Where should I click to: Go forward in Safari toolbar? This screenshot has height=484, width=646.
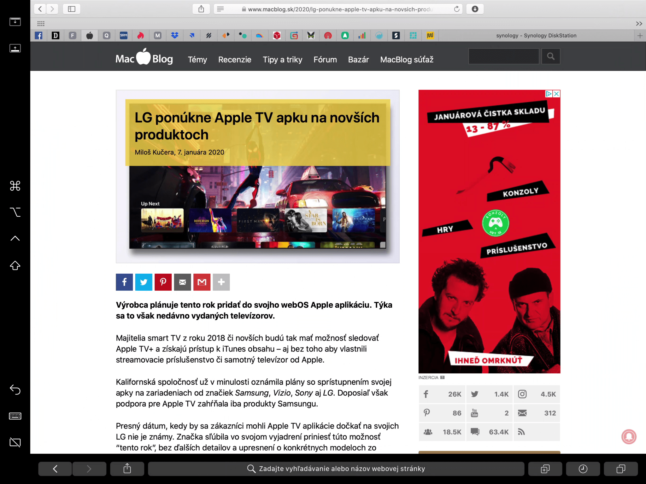point(52,9)
